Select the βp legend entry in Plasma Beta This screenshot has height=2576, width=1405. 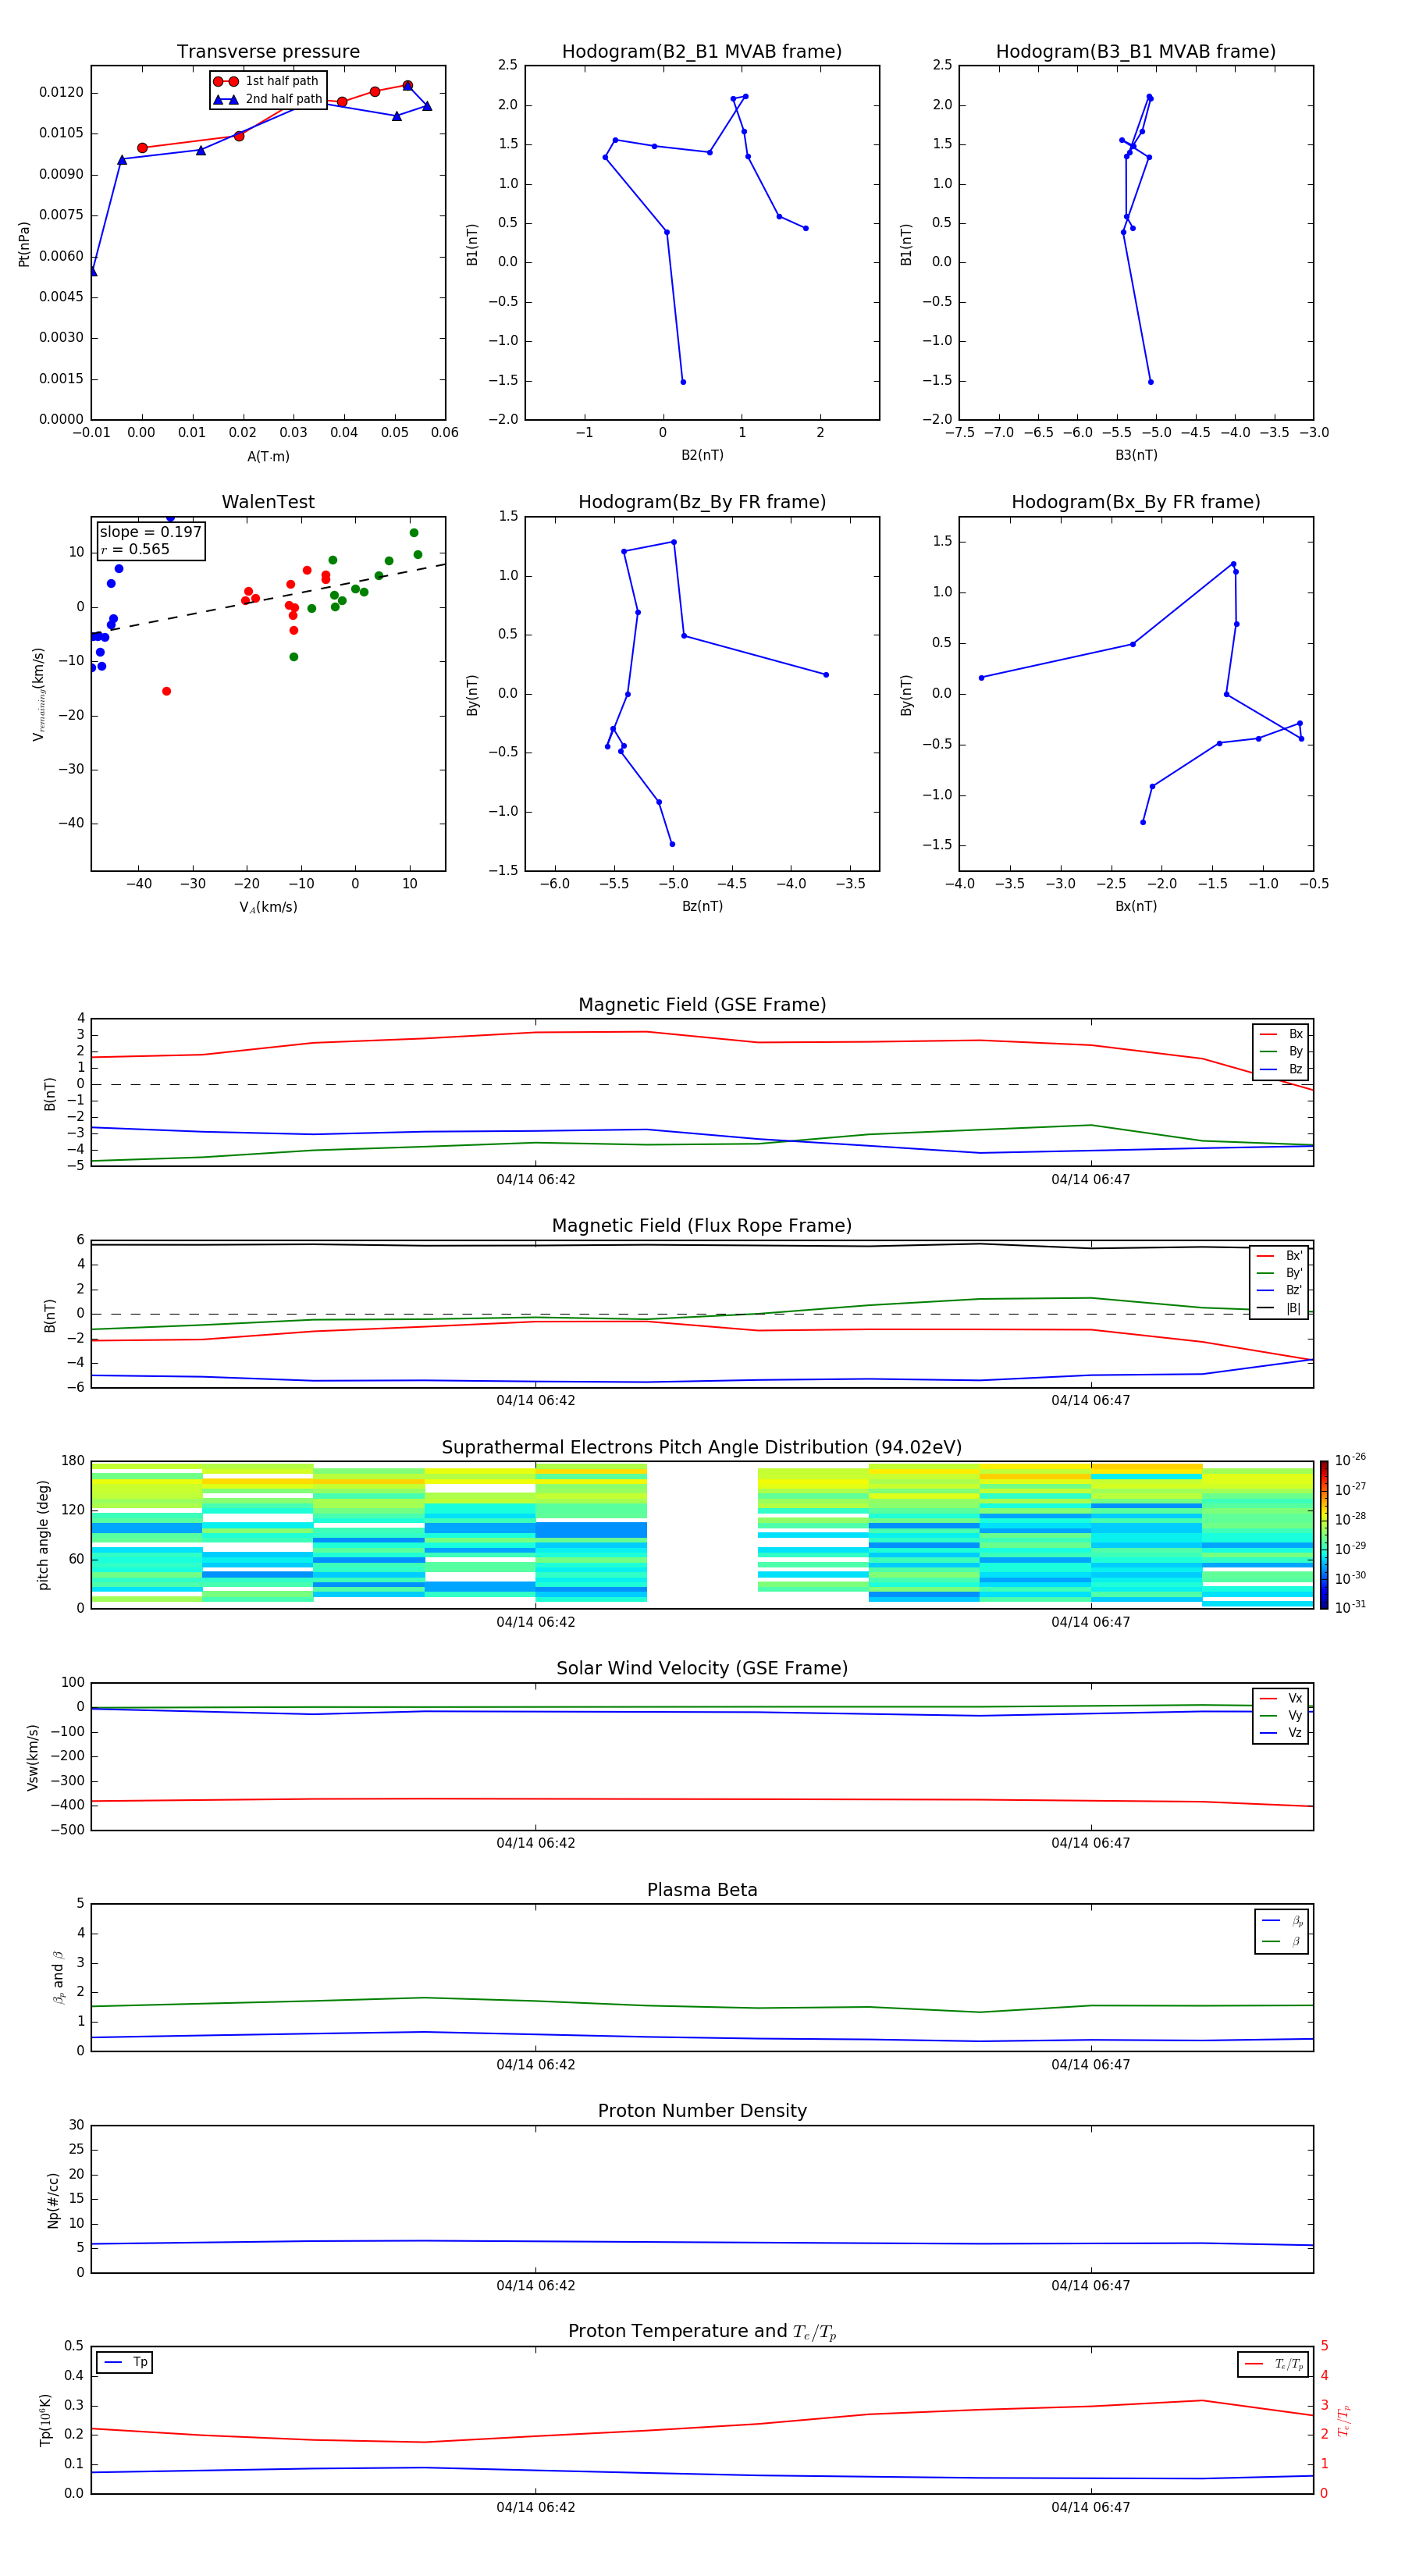1282,1920
